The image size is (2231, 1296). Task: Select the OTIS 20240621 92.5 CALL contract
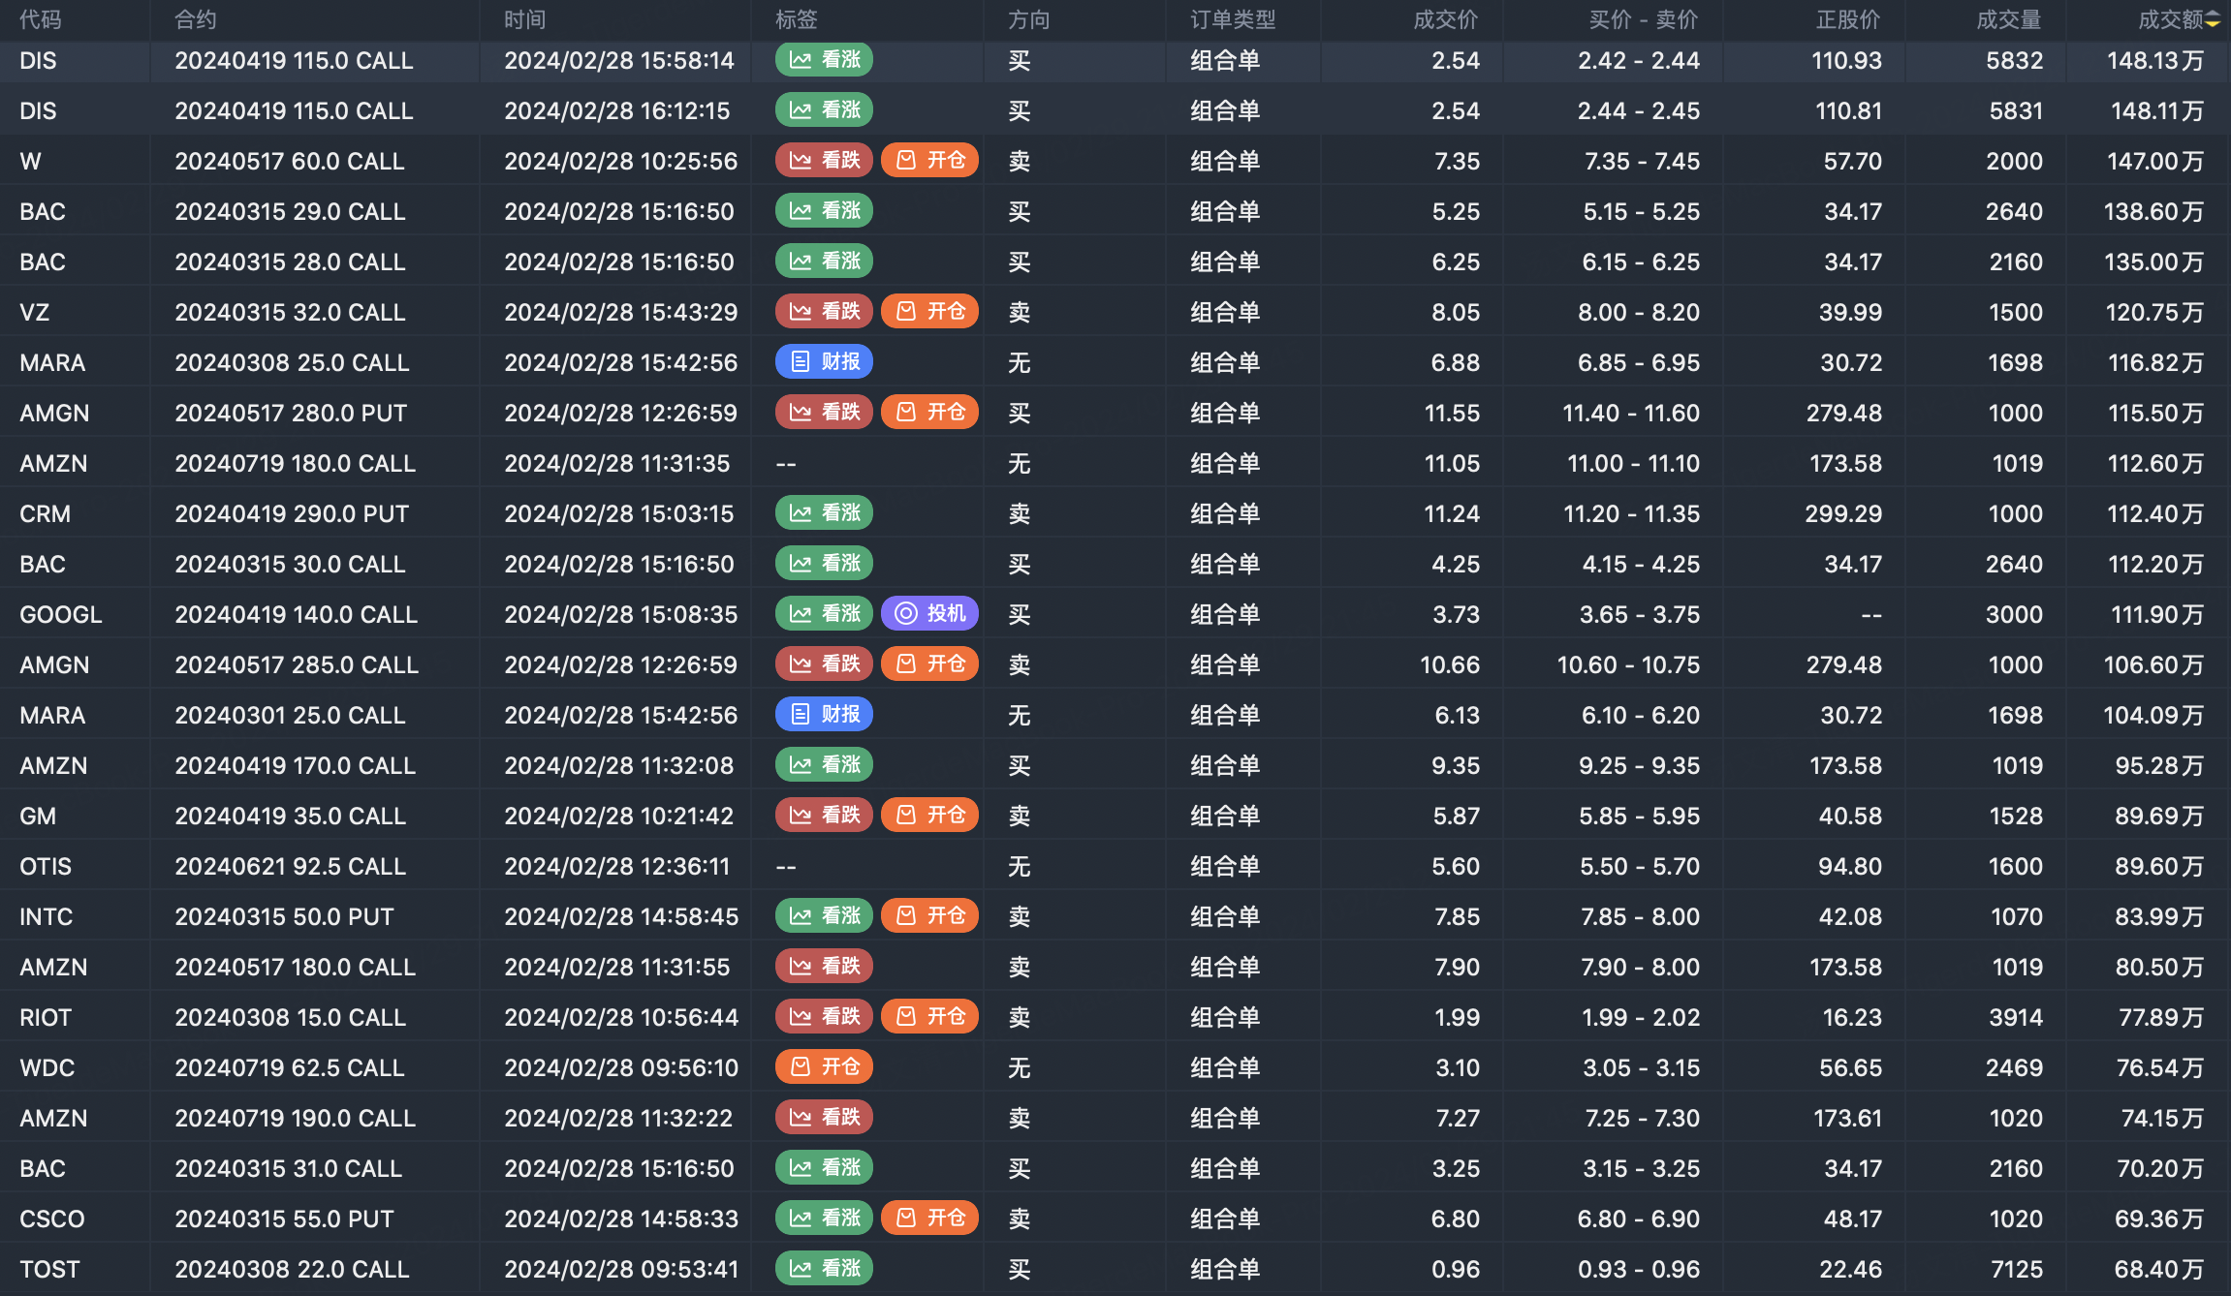pos(290,867)
